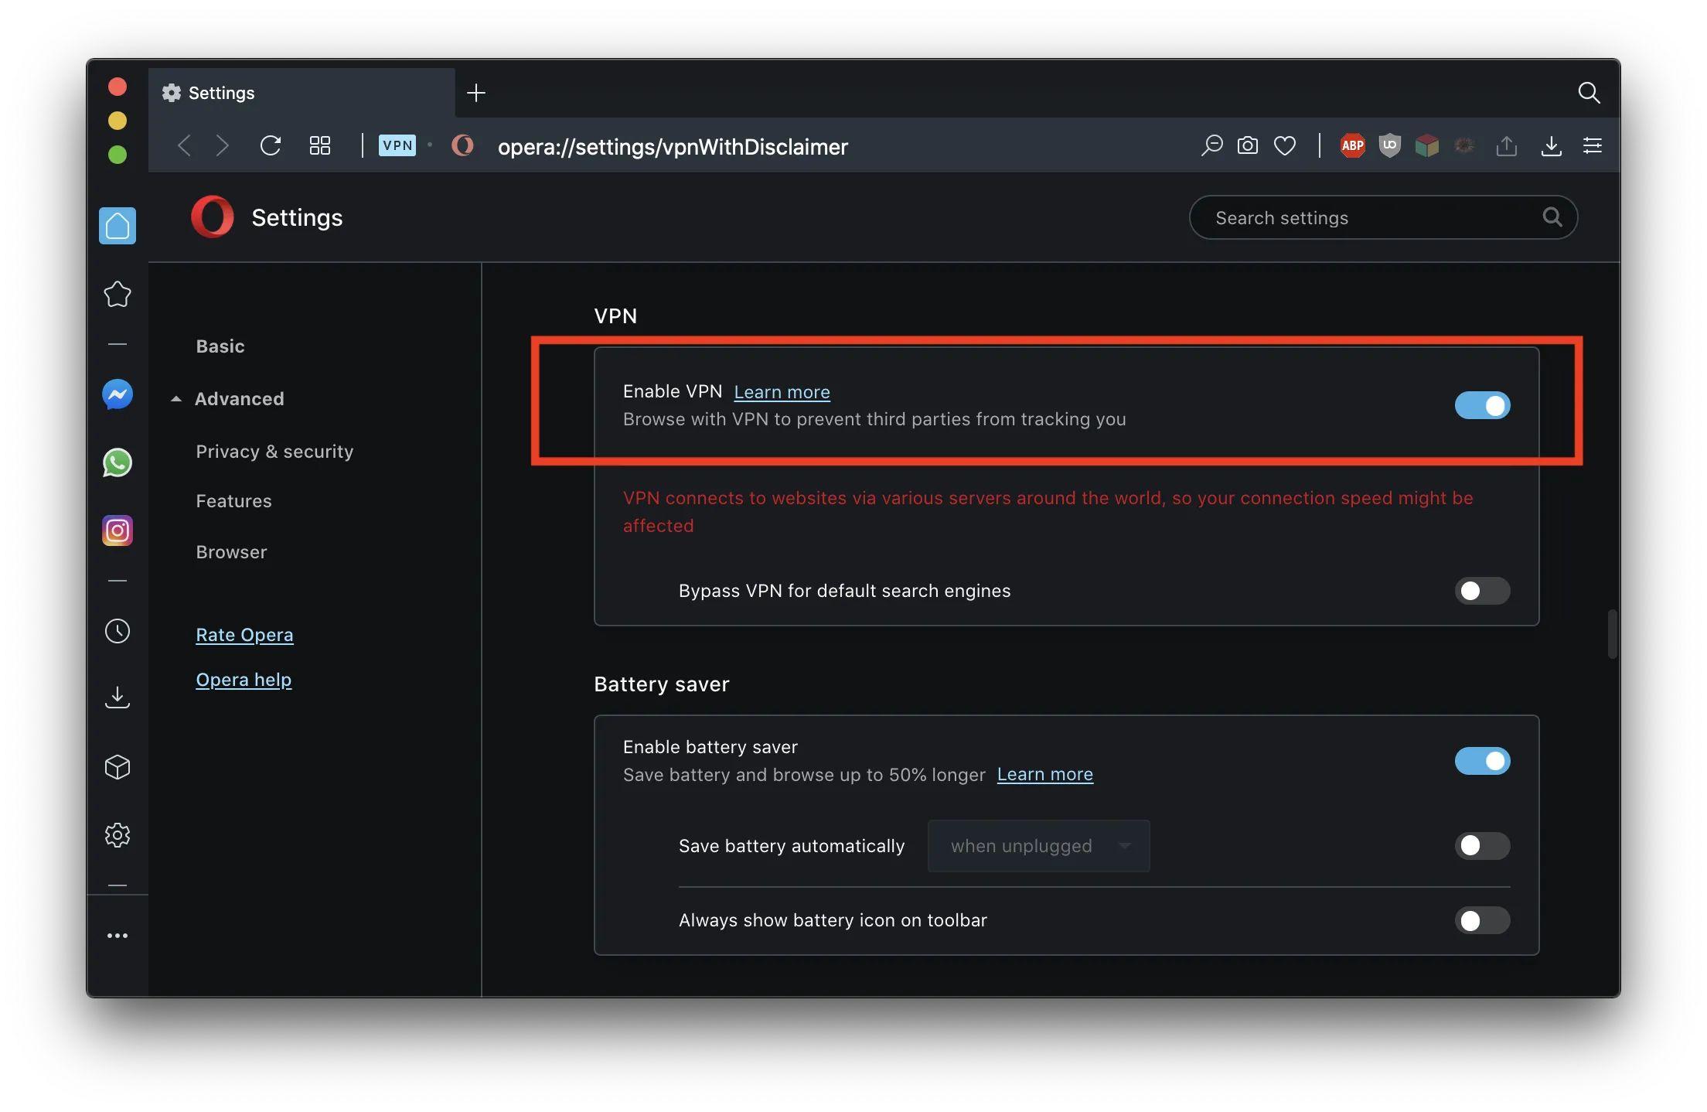This screenshot has width=1707, height=1112.
Task: Toggle Save battery automatically
Action: click(1482, 846)
